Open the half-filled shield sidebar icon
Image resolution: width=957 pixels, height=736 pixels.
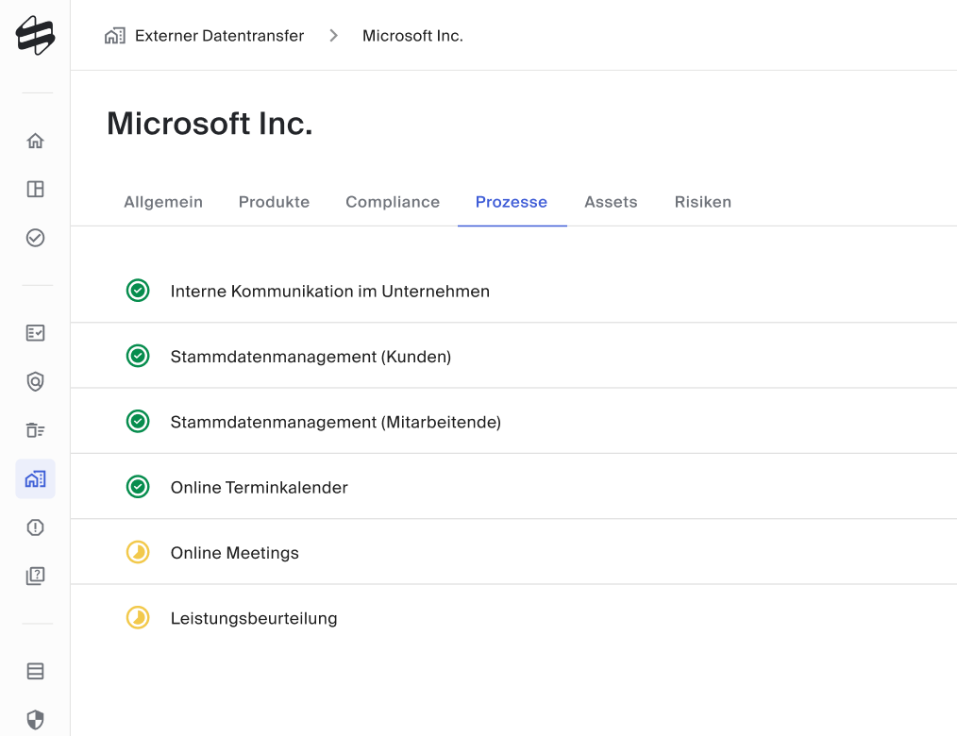(x=36, y=720)
